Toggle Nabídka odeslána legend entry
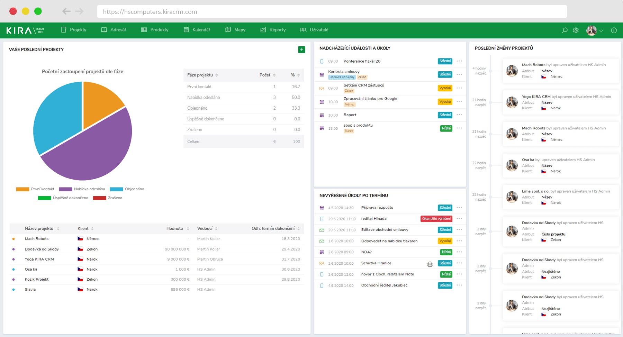 click(x=82, y=189)
